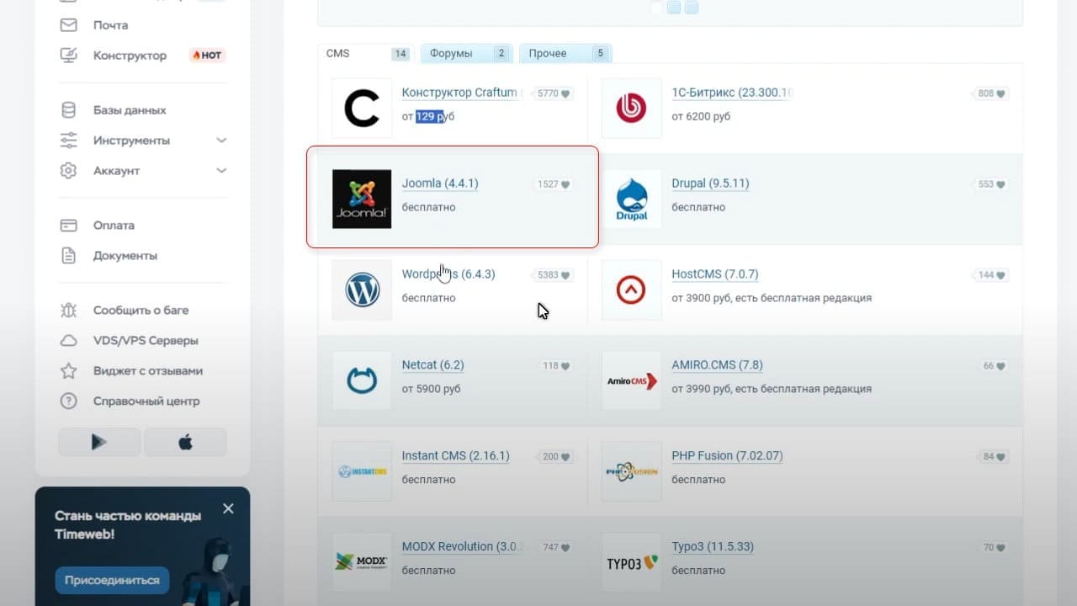1077x606 pixels.
Task: Click the AmiroCMS logo image
Action: point(631,380)
